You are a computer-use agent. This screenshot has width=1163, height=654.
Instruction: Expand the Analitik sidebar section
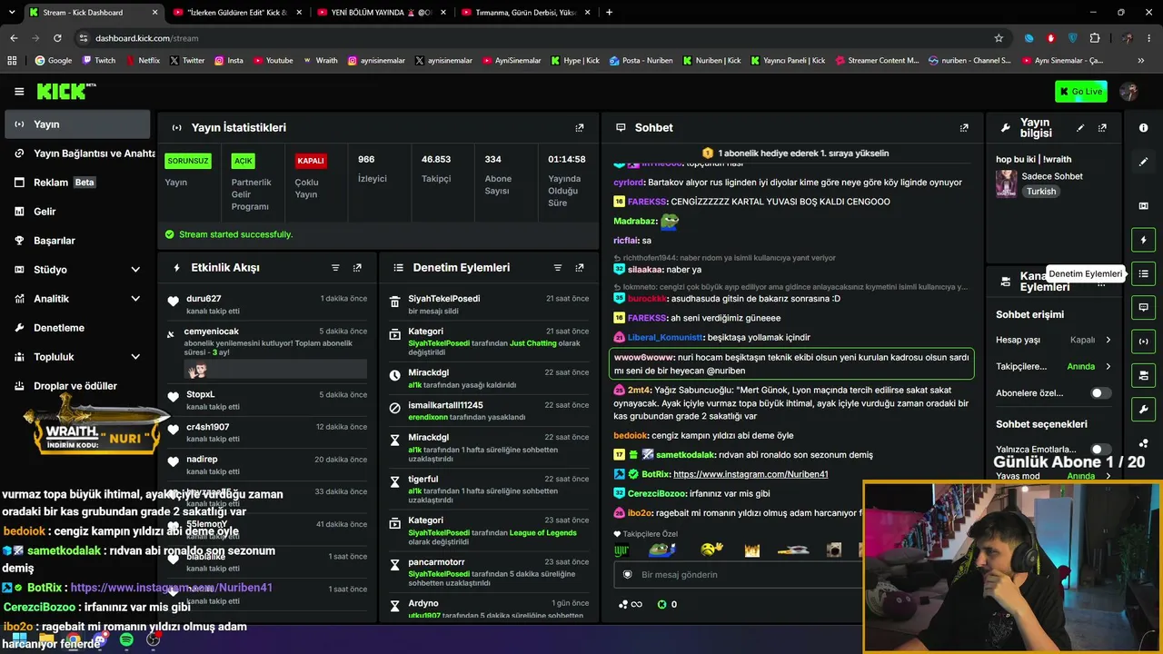(x=135, y=299)
